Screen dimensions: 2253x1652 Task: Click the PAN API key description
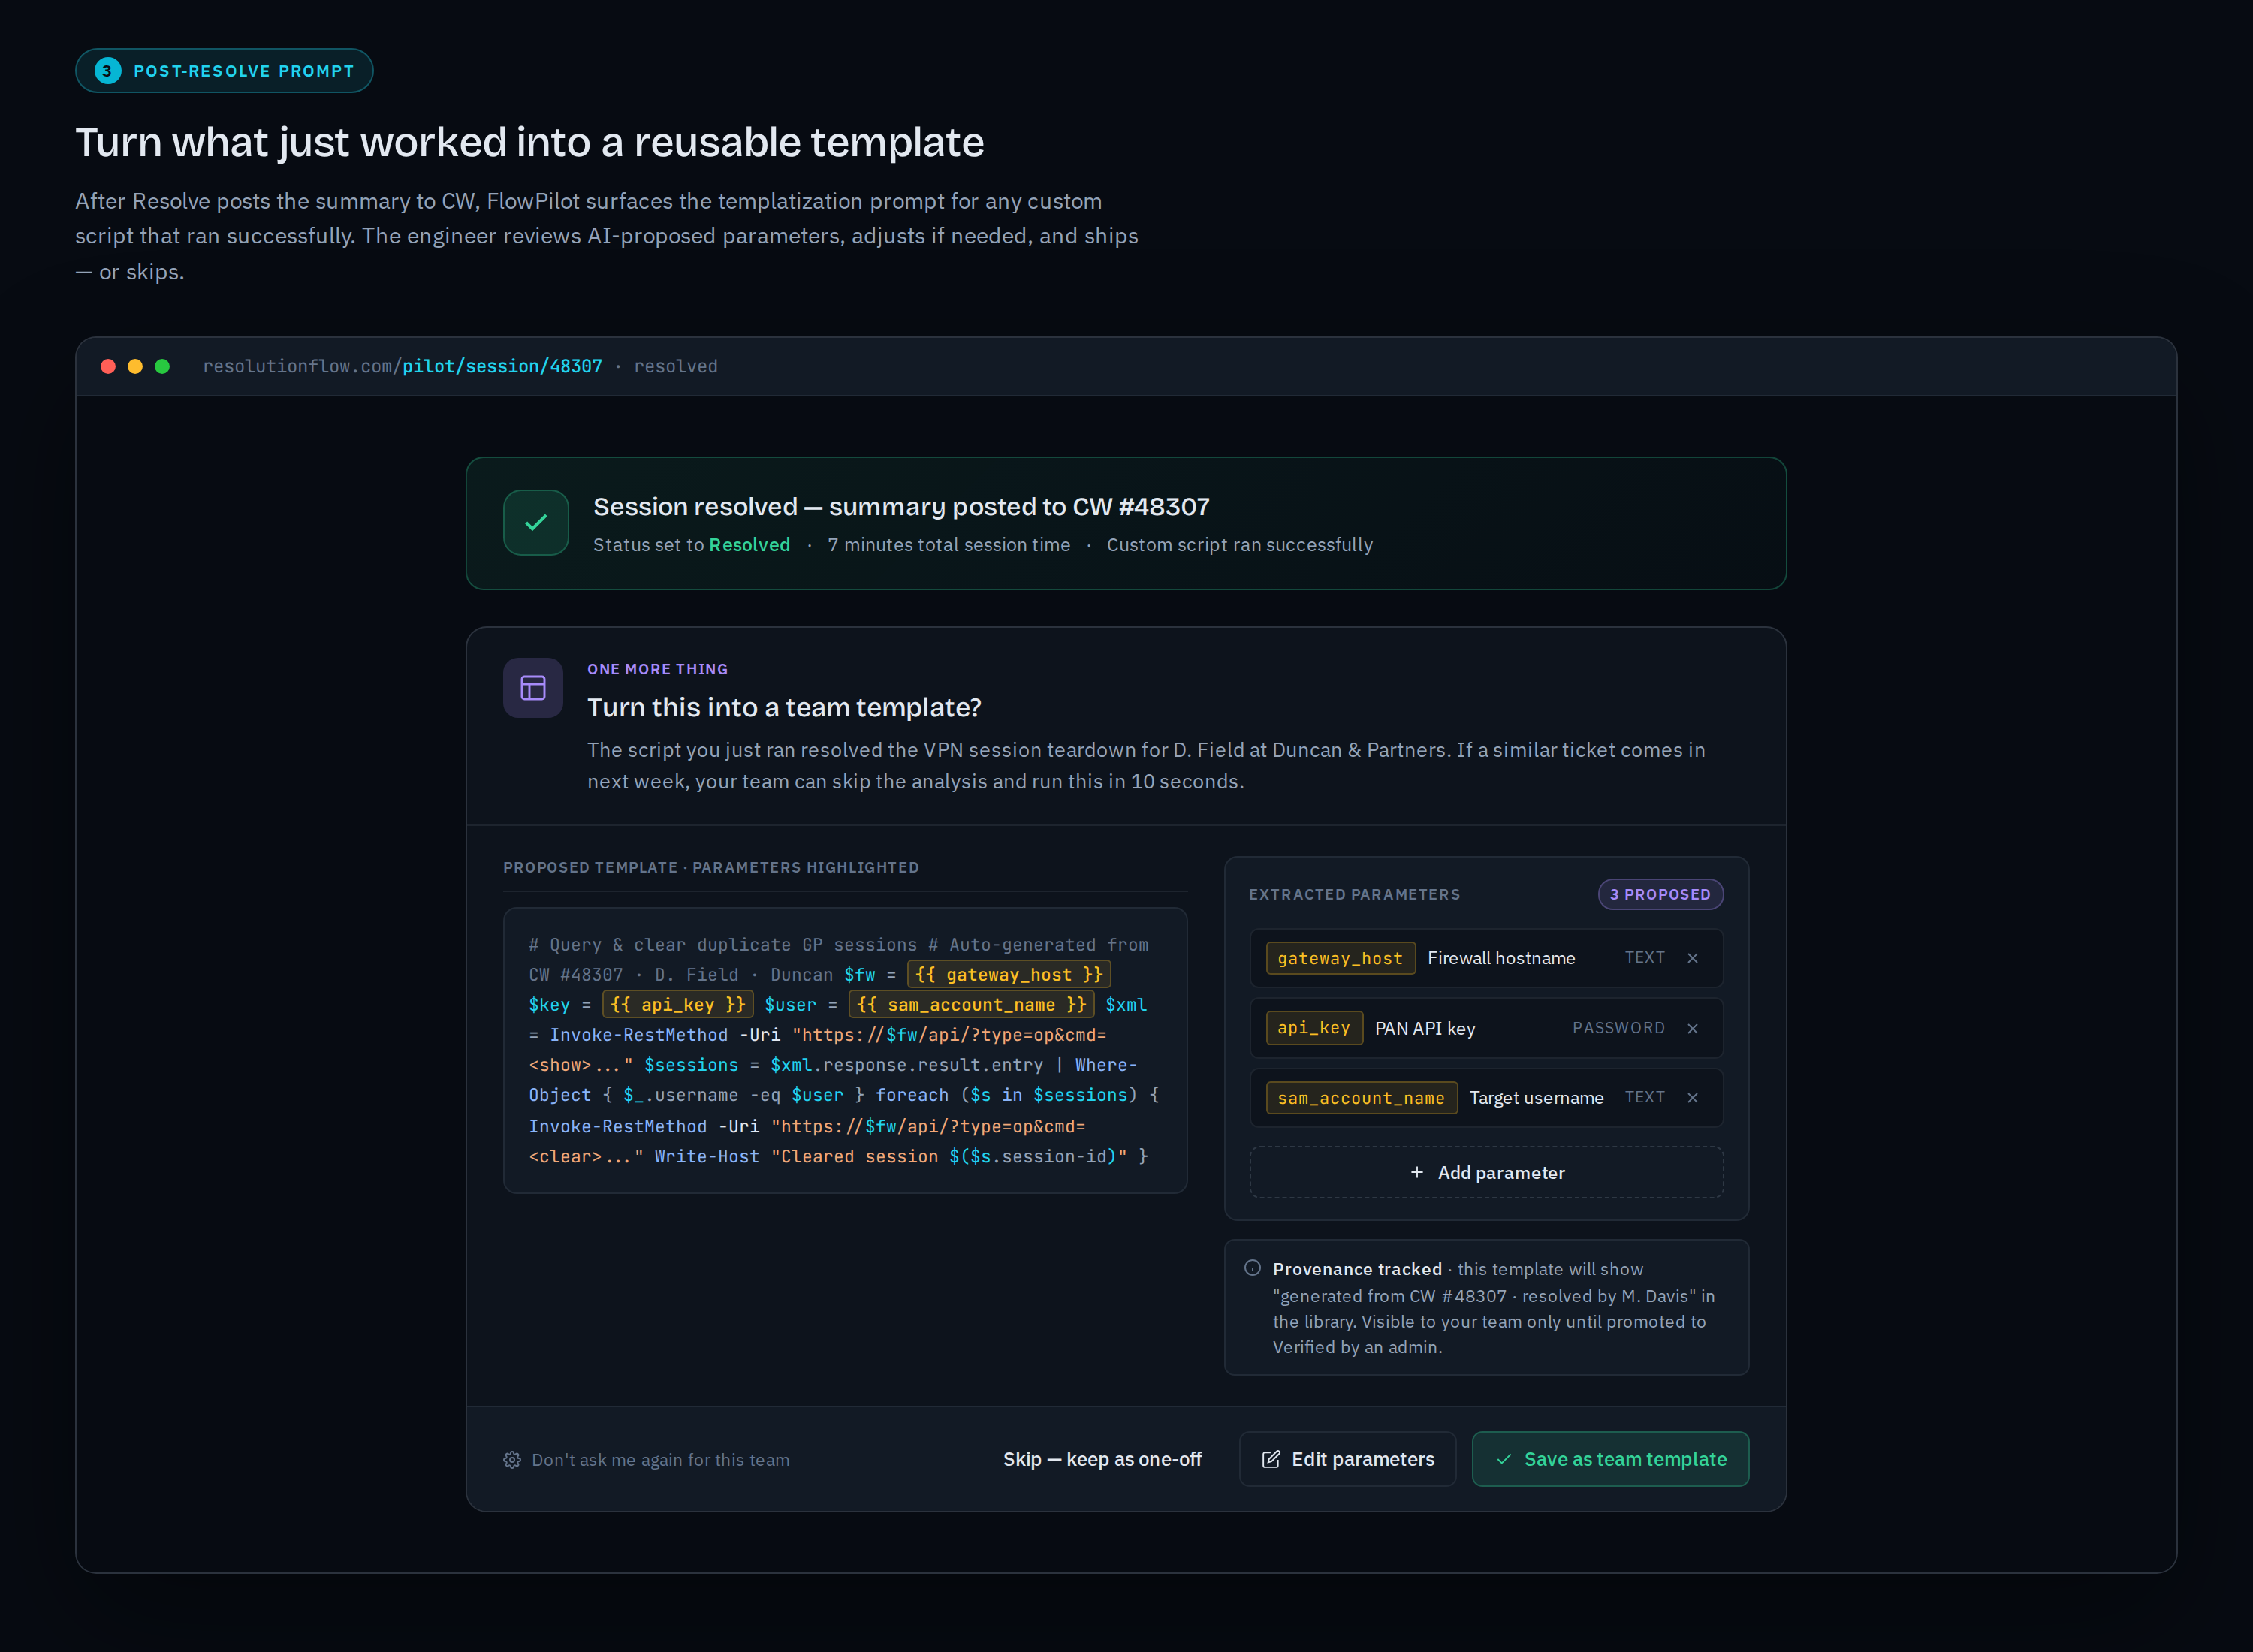coord(1425,1028)
